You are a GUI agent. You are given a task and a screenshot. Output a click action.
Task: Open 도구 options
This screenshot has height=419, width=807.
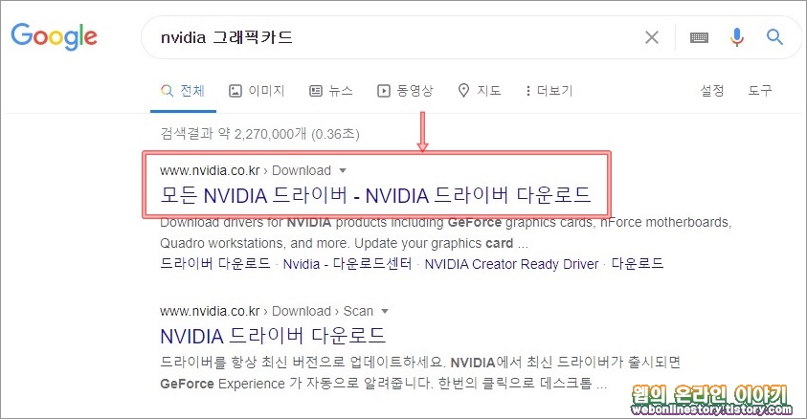tap(760, 91)
